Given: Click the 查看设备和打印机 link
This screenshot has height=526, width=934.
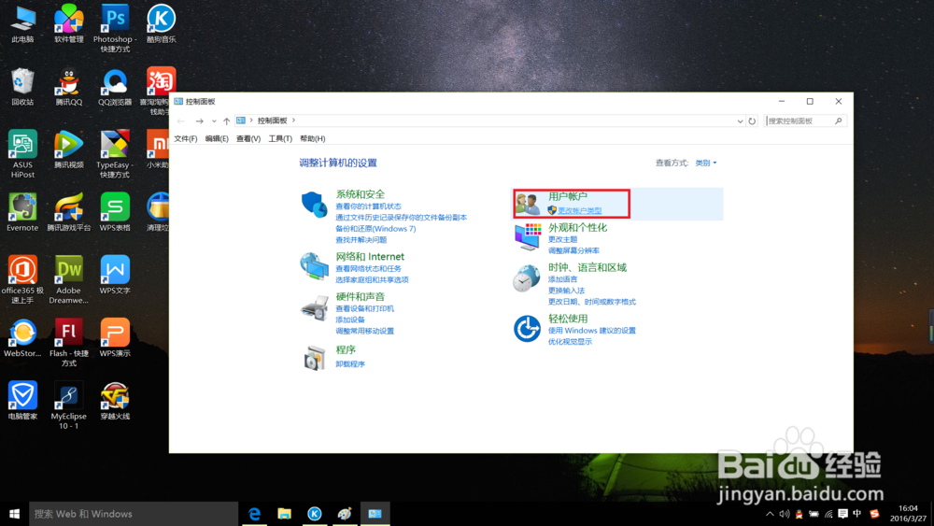Looking at the screenshot, I should [364, 308].
